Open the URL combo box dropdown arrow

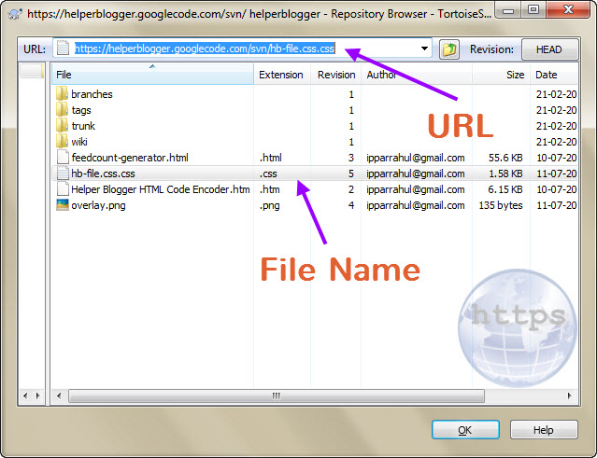tap(425, 49)
